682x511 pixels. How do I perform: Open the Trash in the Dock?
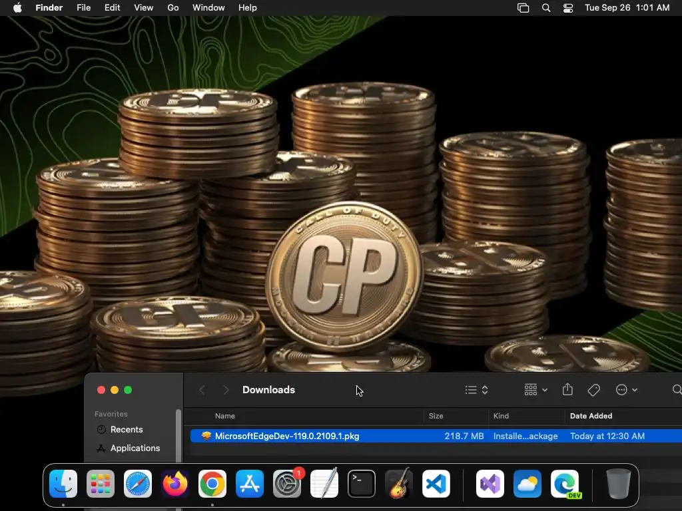619,483
